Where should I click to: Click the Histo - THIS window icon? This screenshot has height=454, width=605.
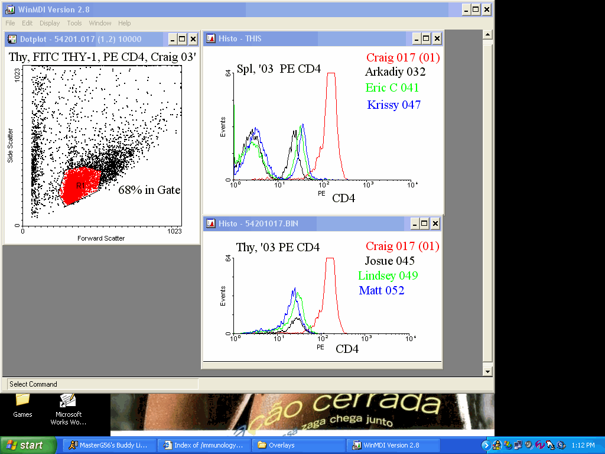point(210,39)
